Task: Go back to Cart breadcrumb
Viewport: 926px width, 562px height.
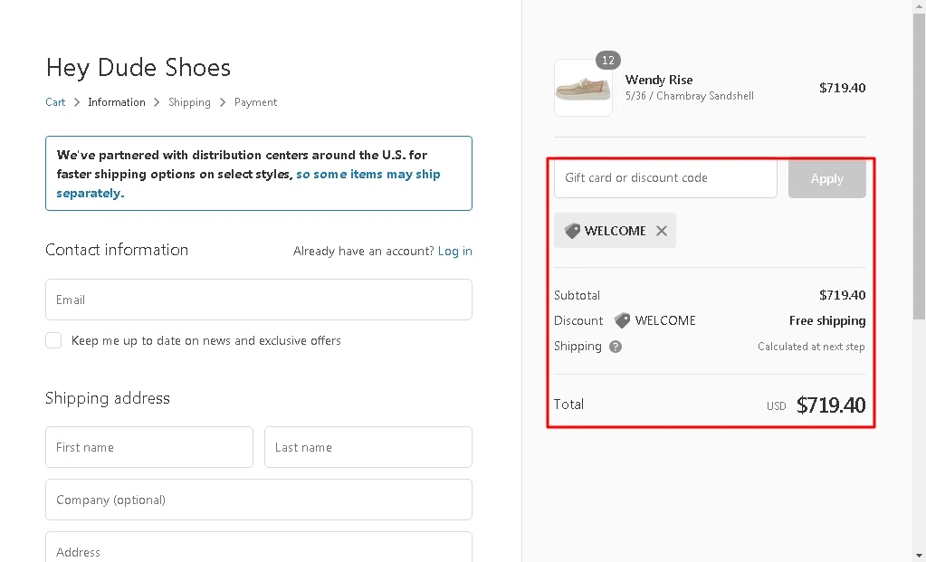Action: coord(55,102)
